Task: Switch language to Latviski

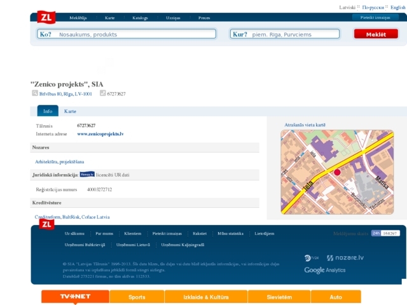Action: coord(347,7)
